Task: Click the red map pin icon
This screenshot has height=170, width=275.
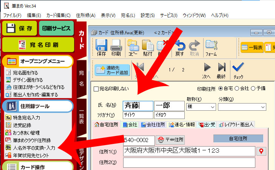Action: pos(261,151)
